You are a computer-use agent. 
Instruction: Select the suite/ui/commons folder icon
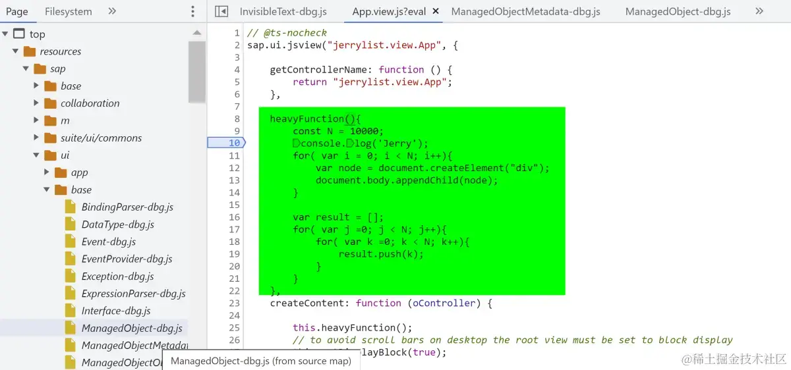pyautogui.click(x=50, y=138)
